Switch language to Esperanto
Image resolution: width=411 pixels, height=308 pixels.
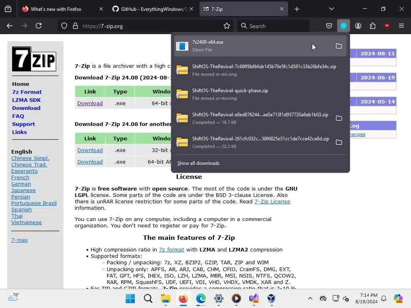(x=24, y=171)
